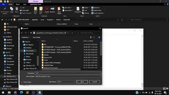The width and height of the screenshot is (169, 95).
Task: Open the Application Tools tab
Action: 35,4
